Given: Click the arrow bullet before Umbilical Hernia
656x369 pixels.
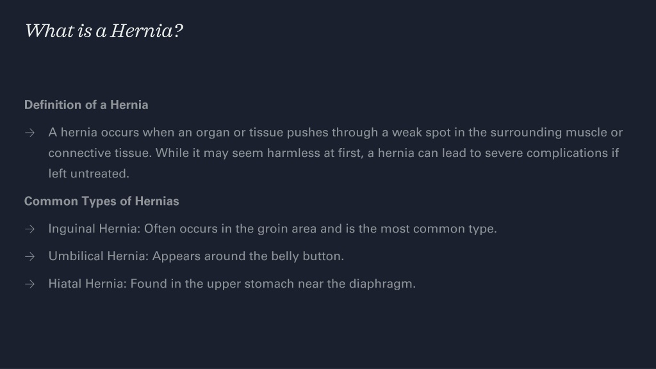Looking at the screenshot, I should (x=29, y=256).
